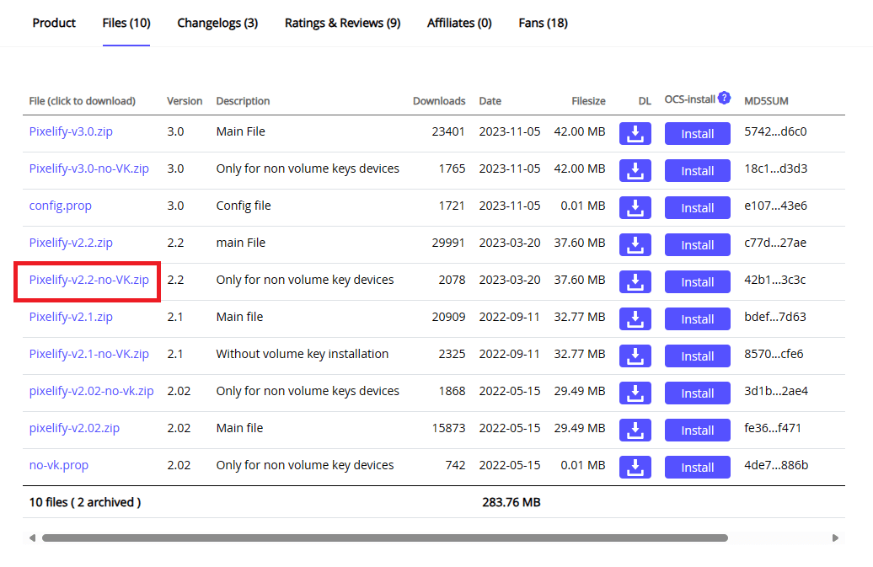The height and width of the screenshot is (567, 873).
Task: Click the MD5 value c77d...27ae
Action: tap(775, 243)
